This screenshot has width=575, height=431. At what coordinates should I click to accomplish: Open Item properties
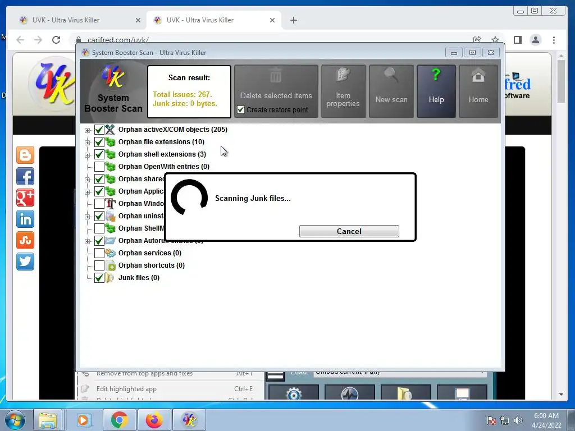tap(343, 91)
